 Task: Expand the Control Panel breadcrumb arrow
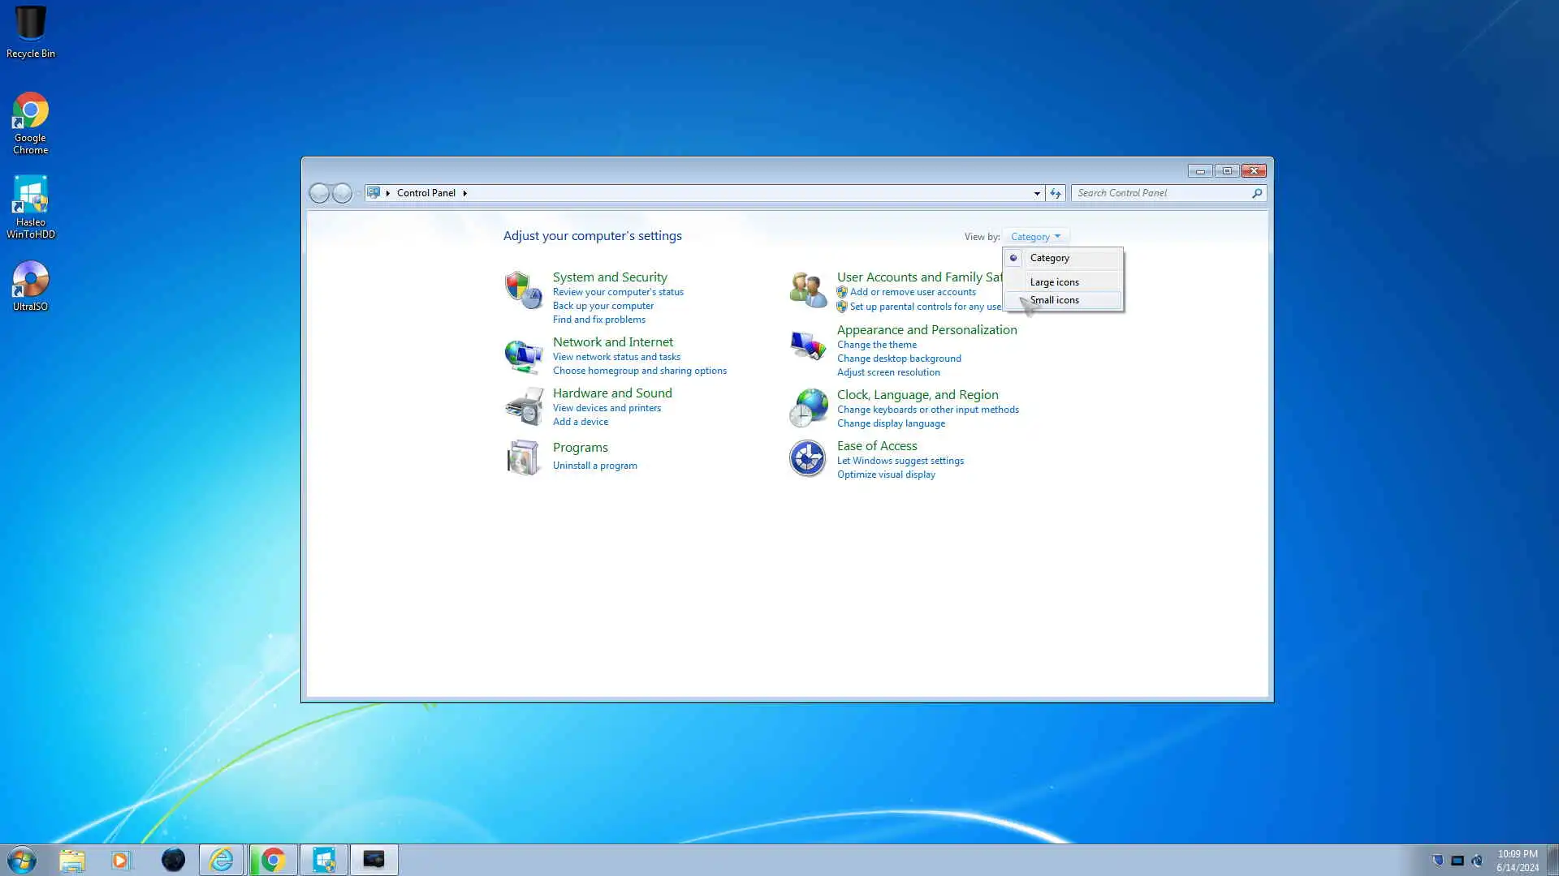point(464,193)
